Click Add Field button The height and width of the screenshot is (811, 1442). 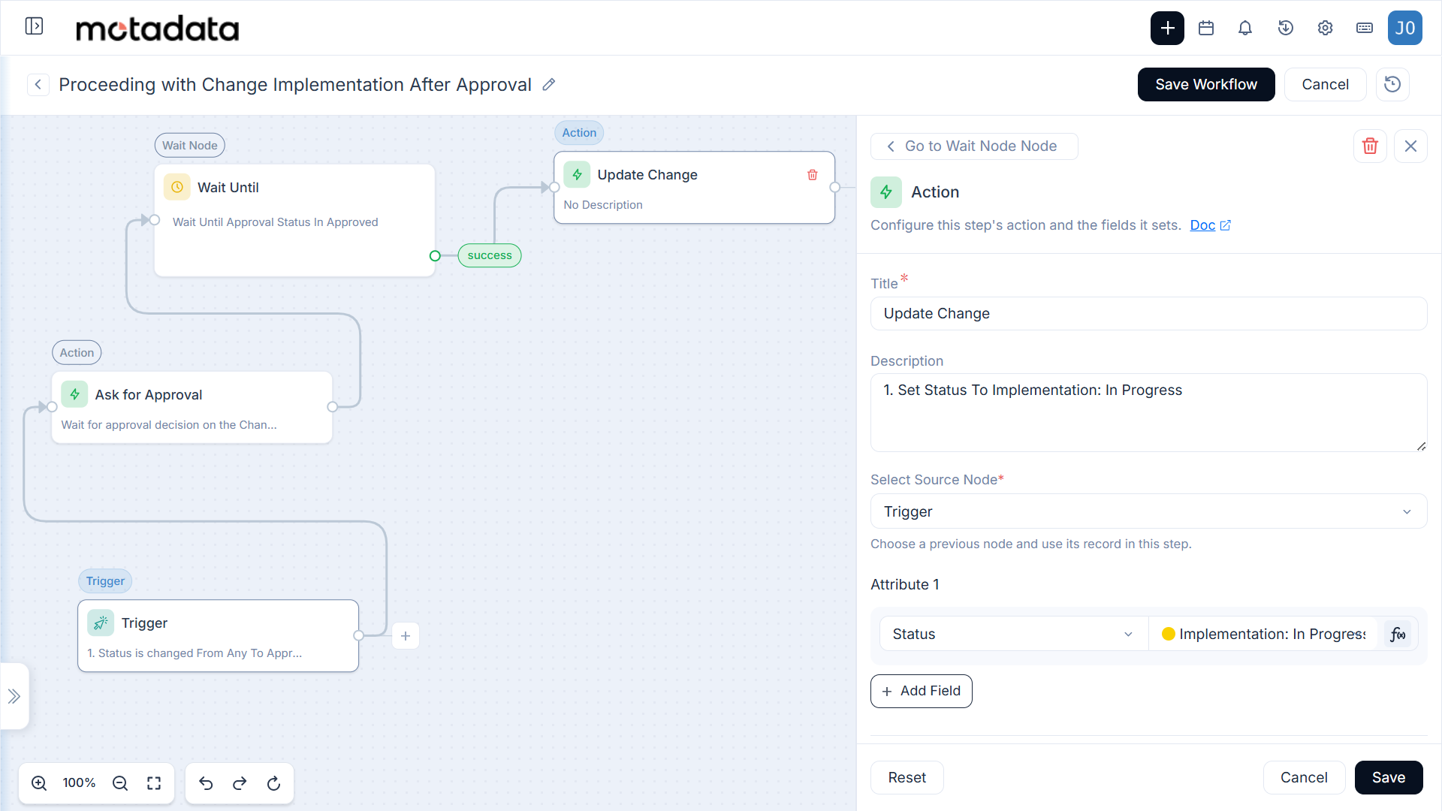point(922,691)
